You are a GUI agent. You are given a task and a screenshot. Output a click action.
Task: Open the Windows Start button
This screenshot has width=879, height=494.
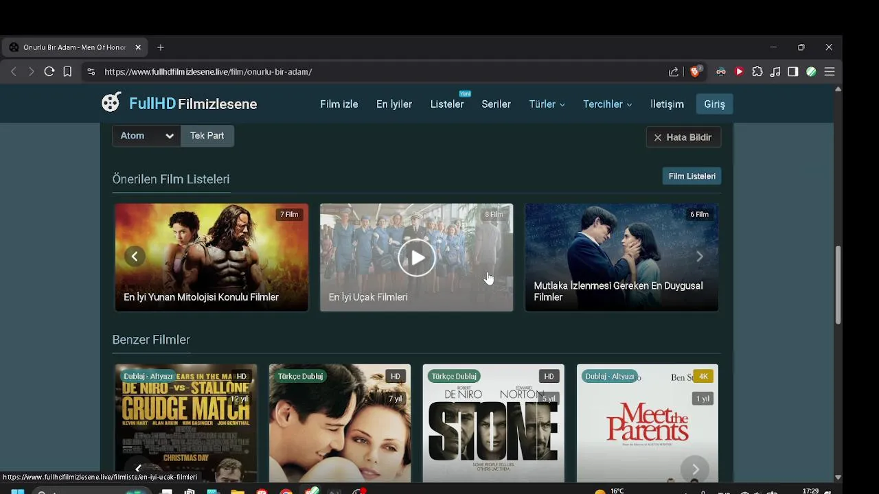tap(18, 491)
